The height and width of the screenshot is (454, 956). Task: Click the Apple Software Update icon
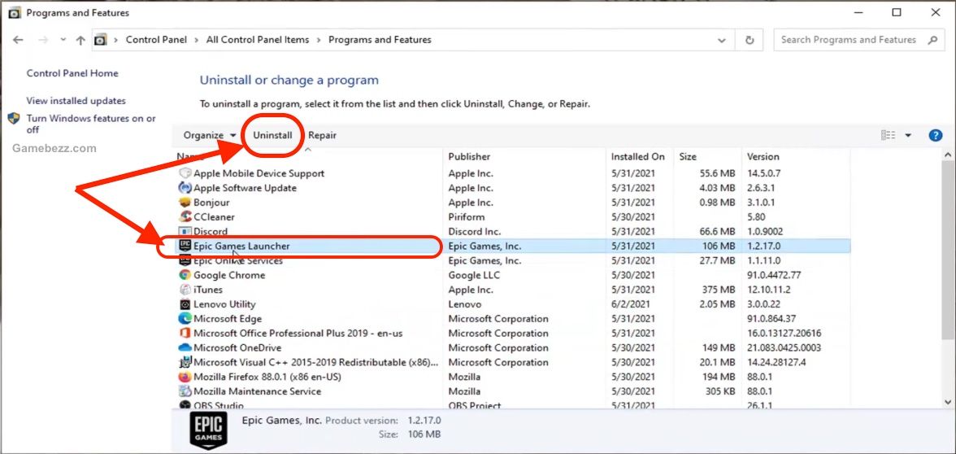(x=185, y=188)
